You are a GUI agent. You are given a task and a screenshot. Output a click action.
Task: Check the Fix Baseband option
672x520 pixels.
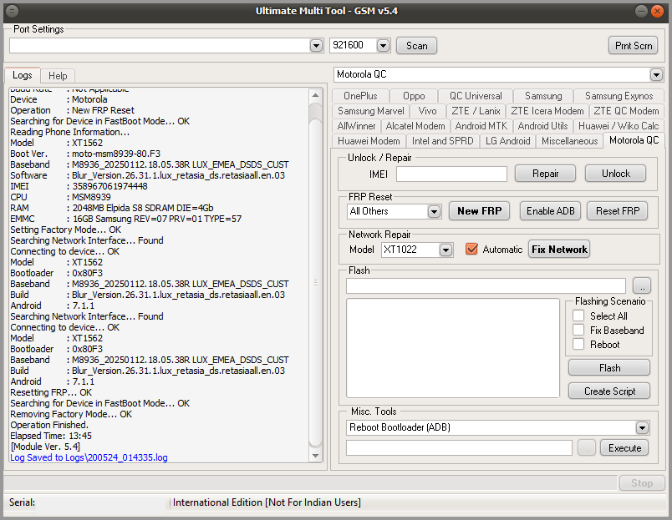578,330
